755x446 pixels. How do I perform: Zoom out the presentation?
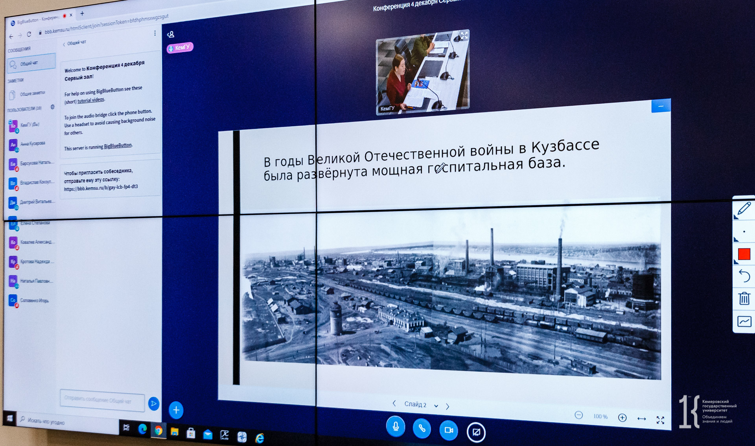(578, 415)
